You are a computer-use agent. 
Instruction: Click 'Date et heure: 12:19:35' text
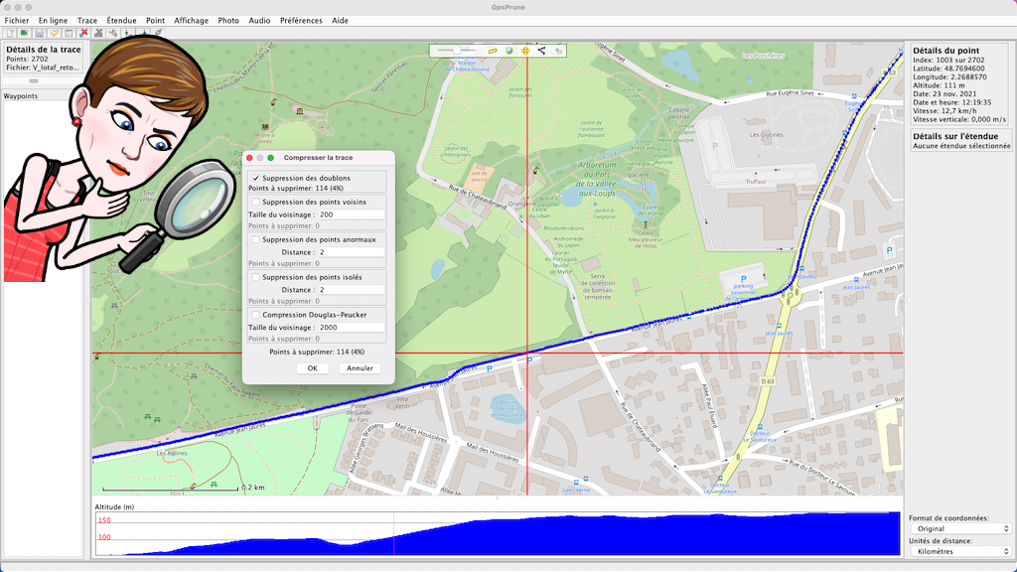click(x=952, y=102)
